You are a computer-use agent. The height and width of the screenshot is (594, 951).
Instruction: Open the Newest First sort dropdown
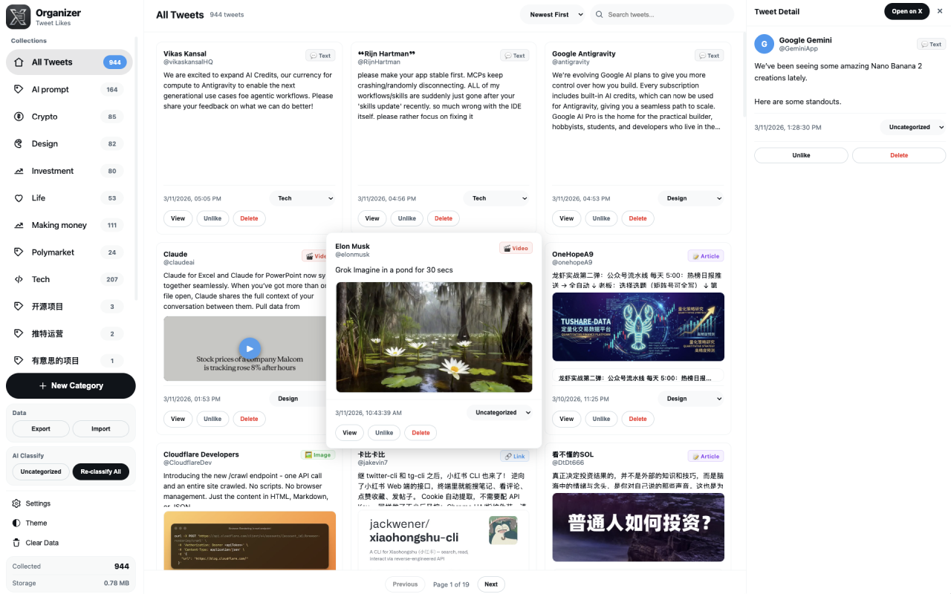552,14
